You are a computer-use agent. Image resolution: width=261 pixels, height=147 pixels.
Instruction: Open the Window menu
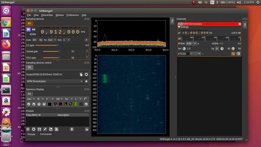(x=60, y=15)
